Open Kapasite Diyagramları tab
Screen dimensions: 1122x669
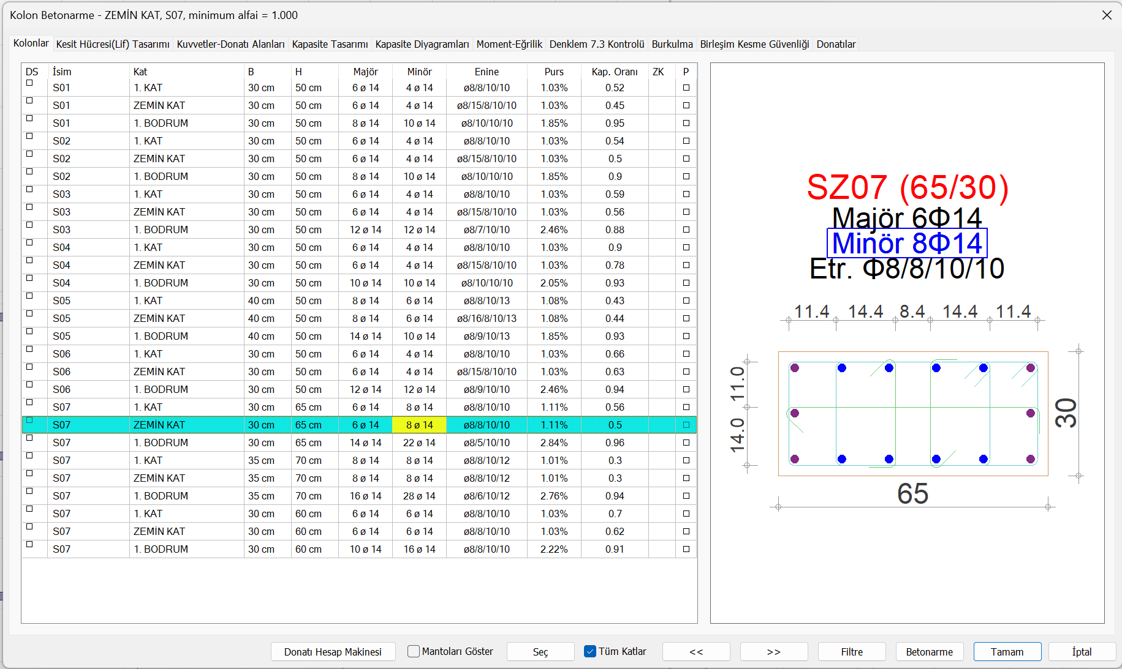click(x=422, y=44)
